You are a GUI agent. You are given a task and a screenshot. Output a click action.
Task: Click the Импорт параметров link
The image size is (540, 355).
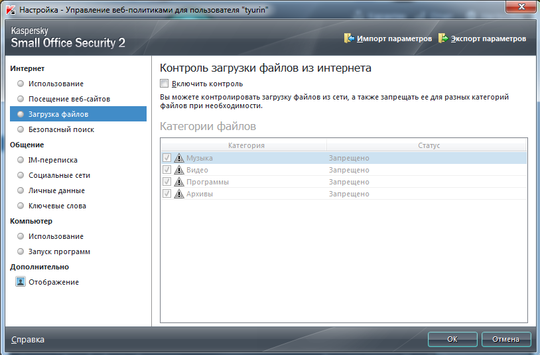pyautogui.click(x=394, y=38)
